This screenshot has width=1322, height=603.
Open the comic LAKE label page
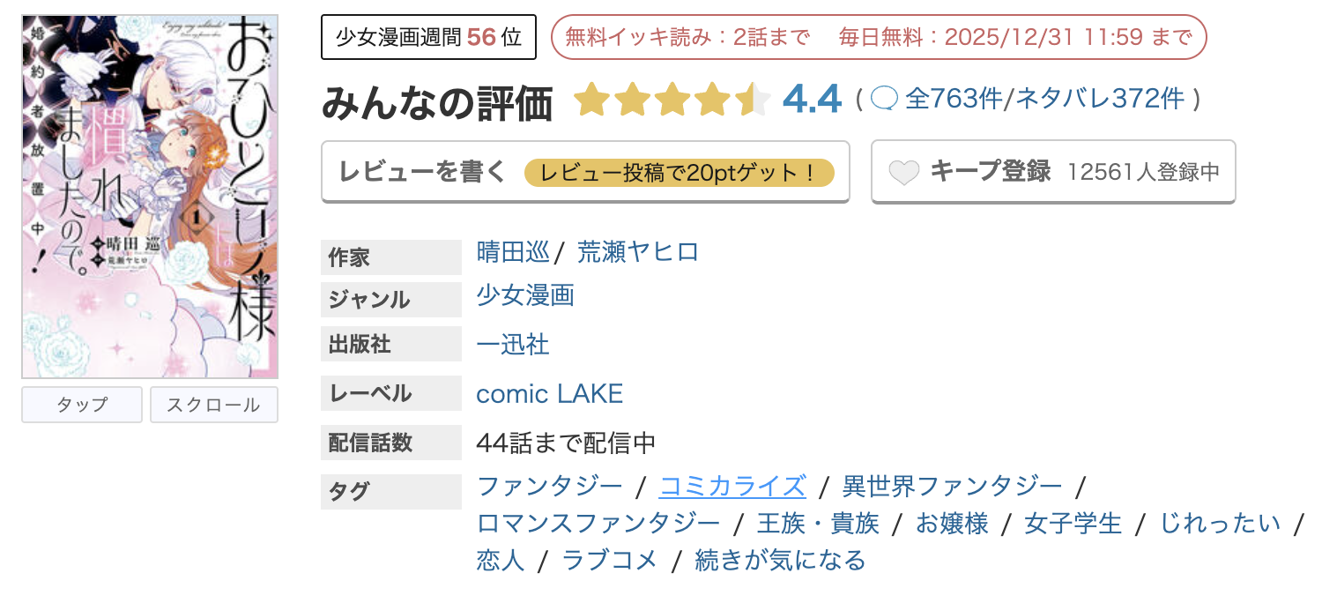coord(548,393)
